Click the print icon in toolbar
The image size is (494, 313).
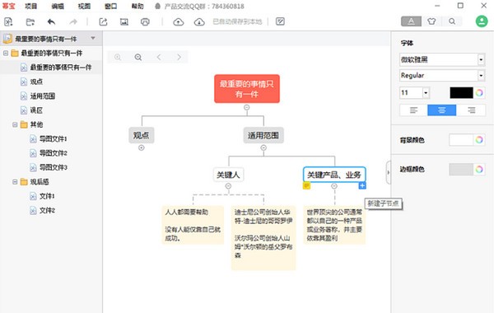click(145, 21)
